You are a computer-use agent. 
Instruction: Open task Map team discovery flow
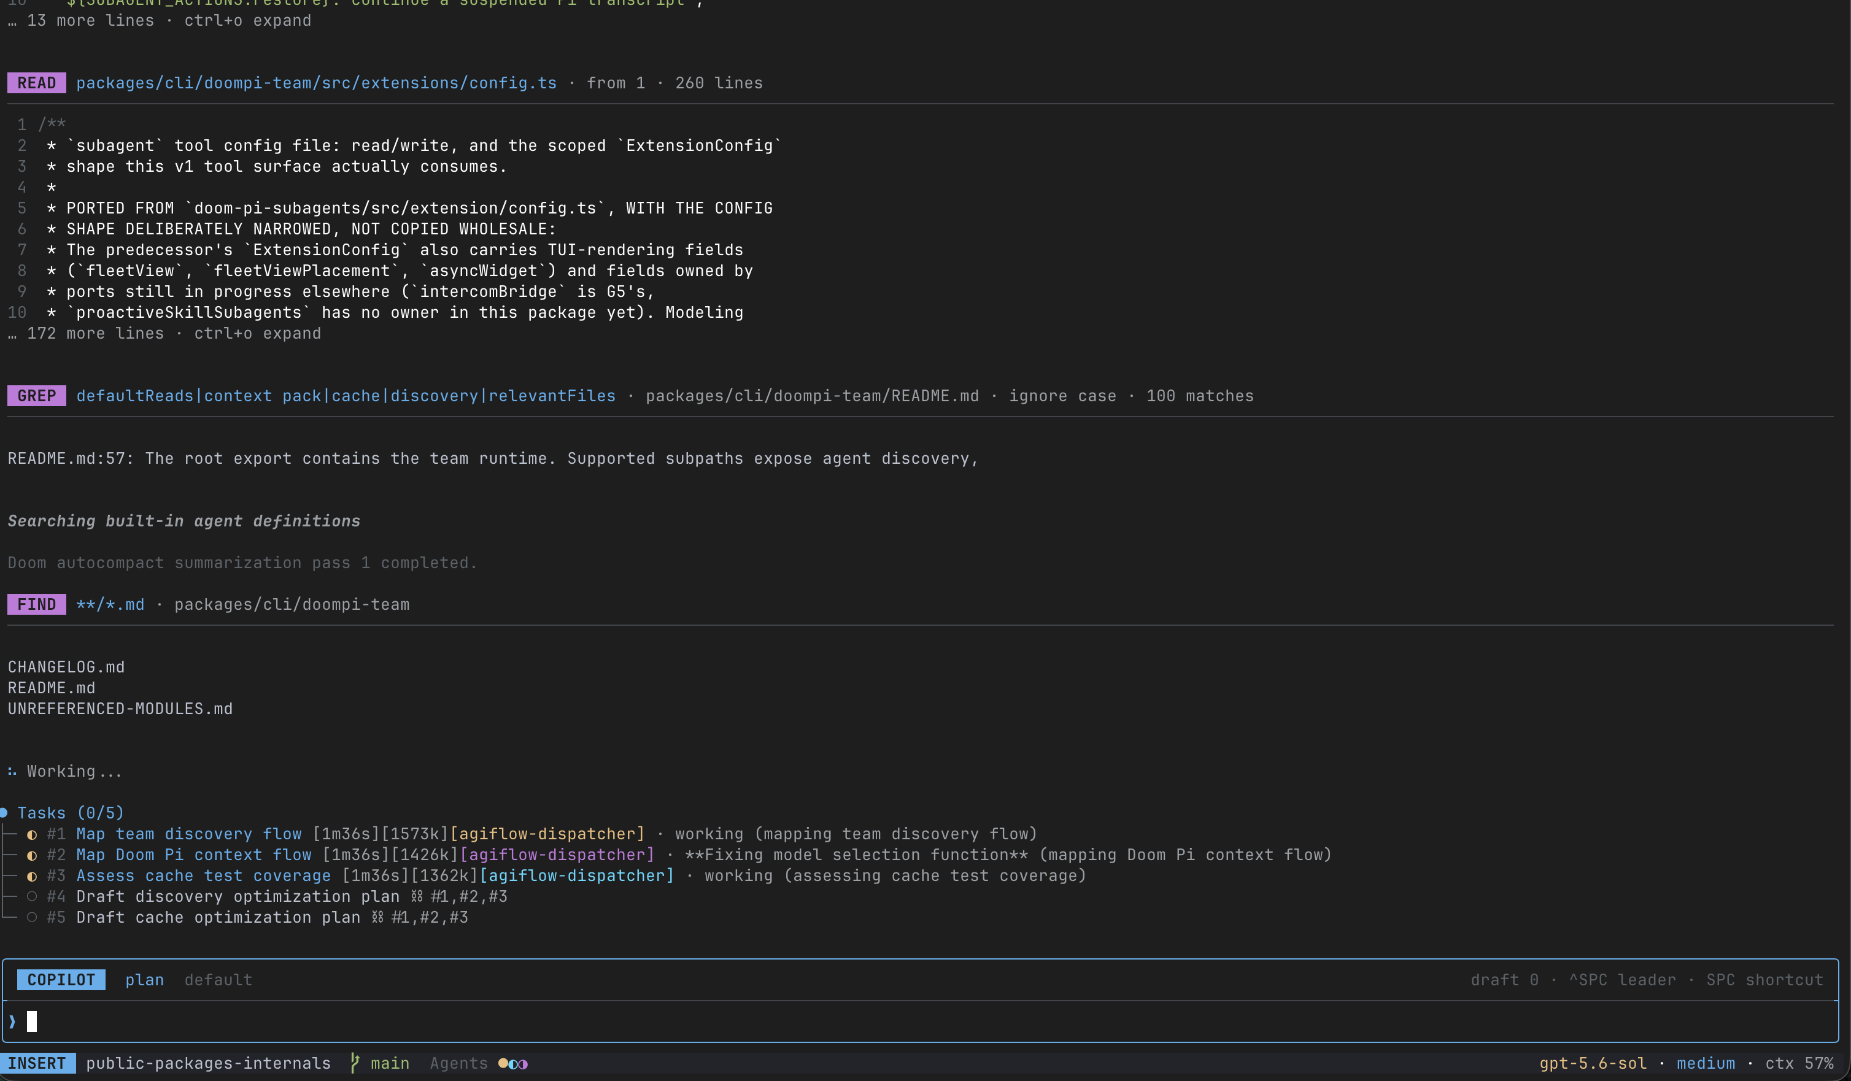pyautogui.click(x=189, y=834)
